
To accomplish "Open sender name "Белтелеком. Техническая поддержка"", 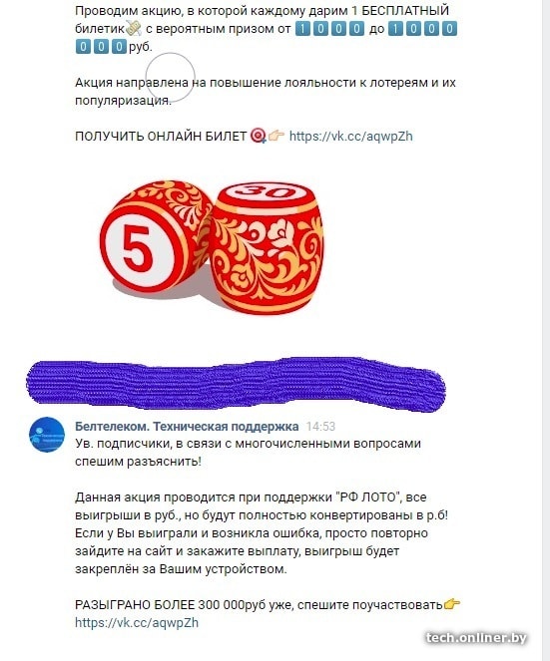I will pyautogui.click(x=187, y=426).
